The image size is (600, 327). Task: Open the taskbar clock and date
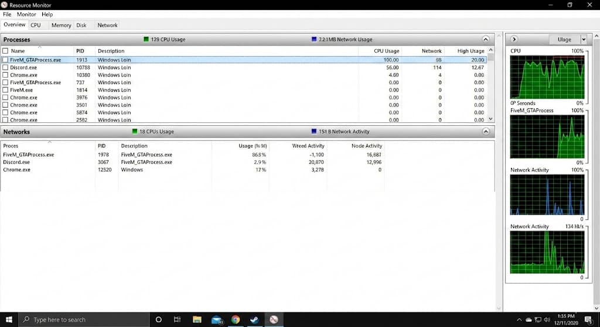coord(567,320)
